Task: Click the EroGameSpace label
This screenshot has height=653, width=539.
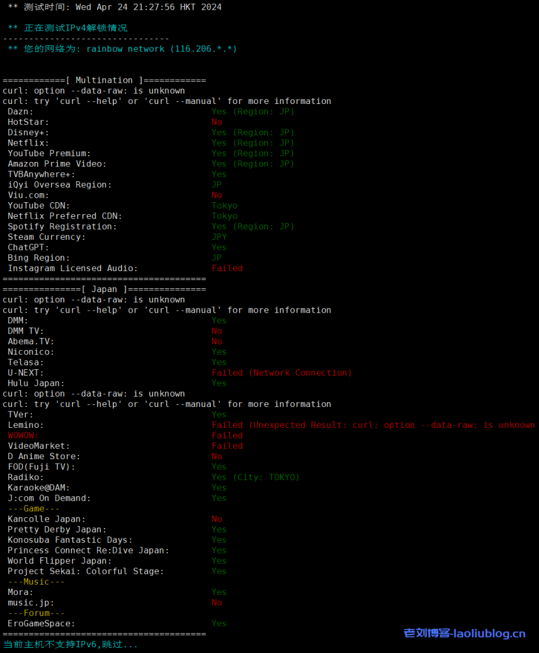Action: 41,624
